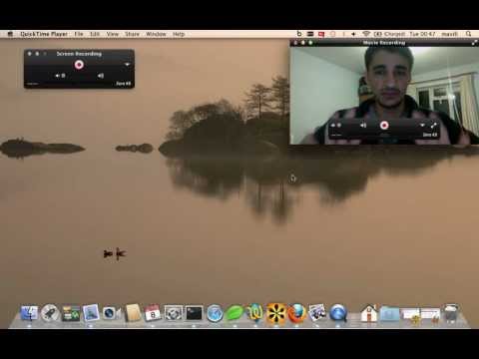Click high-volume speaker icon in Screen Recording window

coord(101,76)
